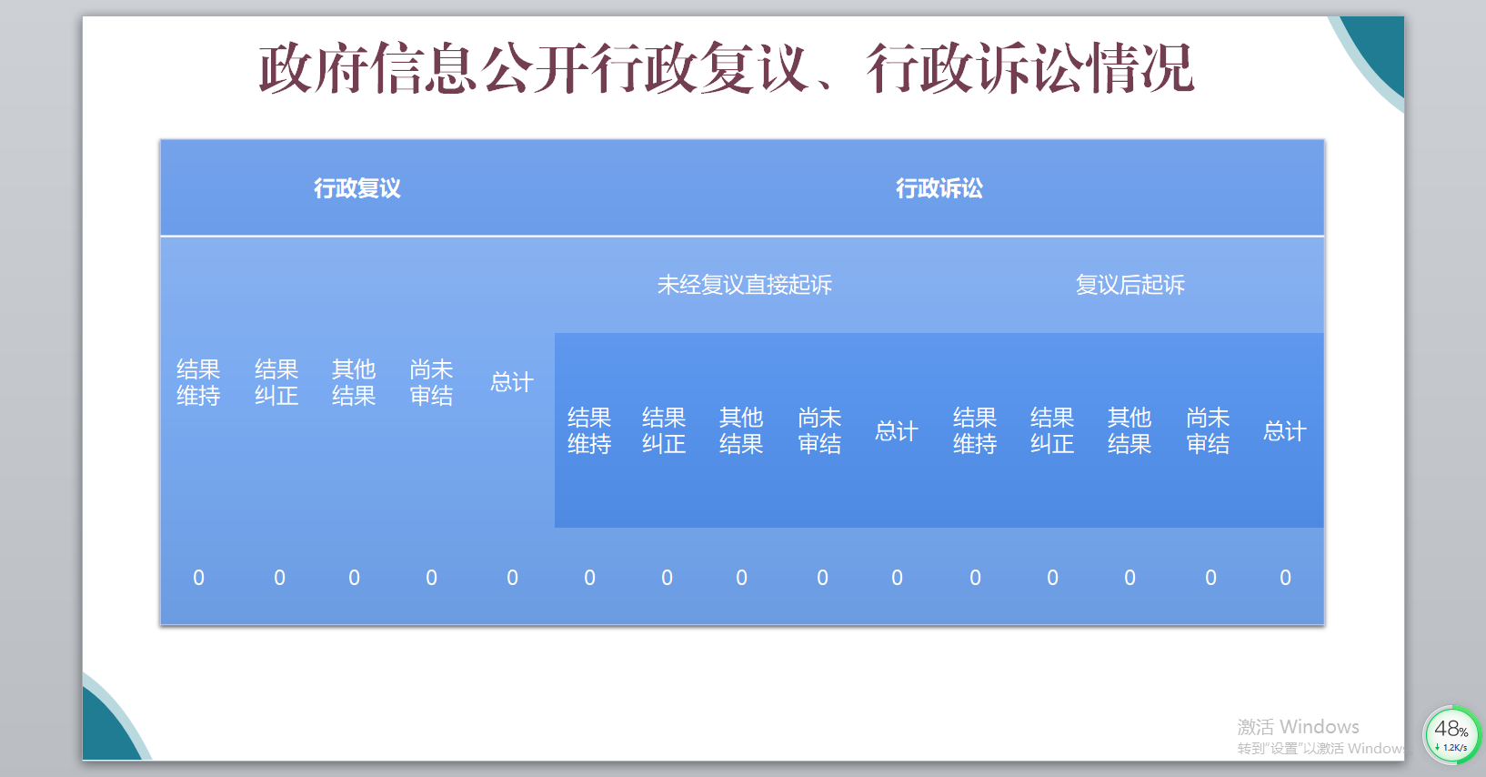The width and height of the screenshot is (1486, 777).
Task: Click 总计 under 复议后起诉
Action: [x=1285, y=431]
